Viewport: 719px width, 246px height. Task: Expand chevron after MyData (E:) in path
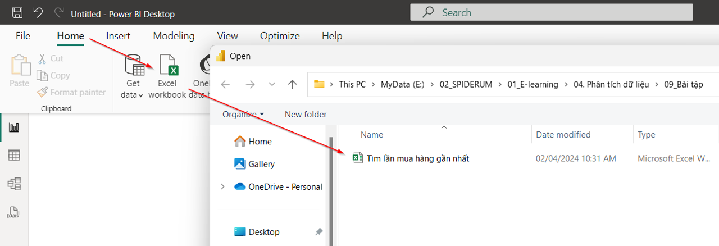(x=433, y=85)
